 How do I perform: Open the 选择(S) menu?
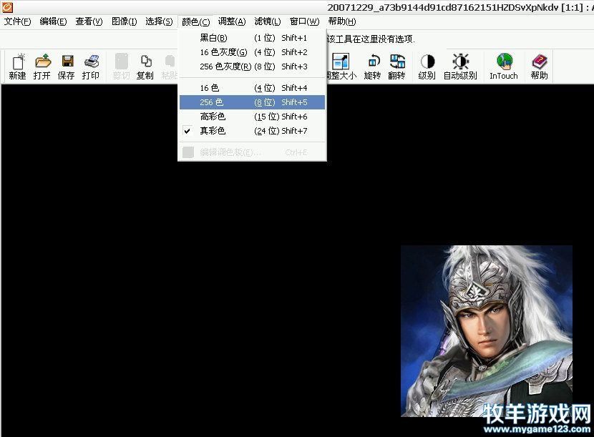(159, 21)
